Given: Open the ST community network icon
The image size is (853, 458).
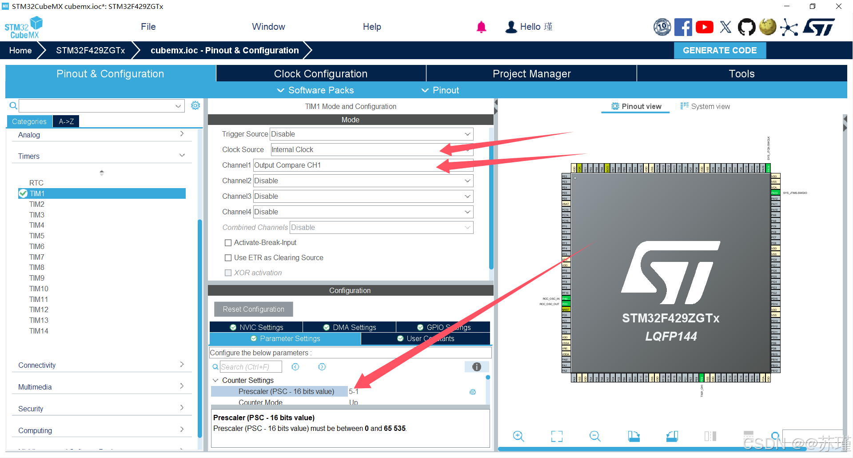Looking at the screenshot, I should [x=789, y=27].
